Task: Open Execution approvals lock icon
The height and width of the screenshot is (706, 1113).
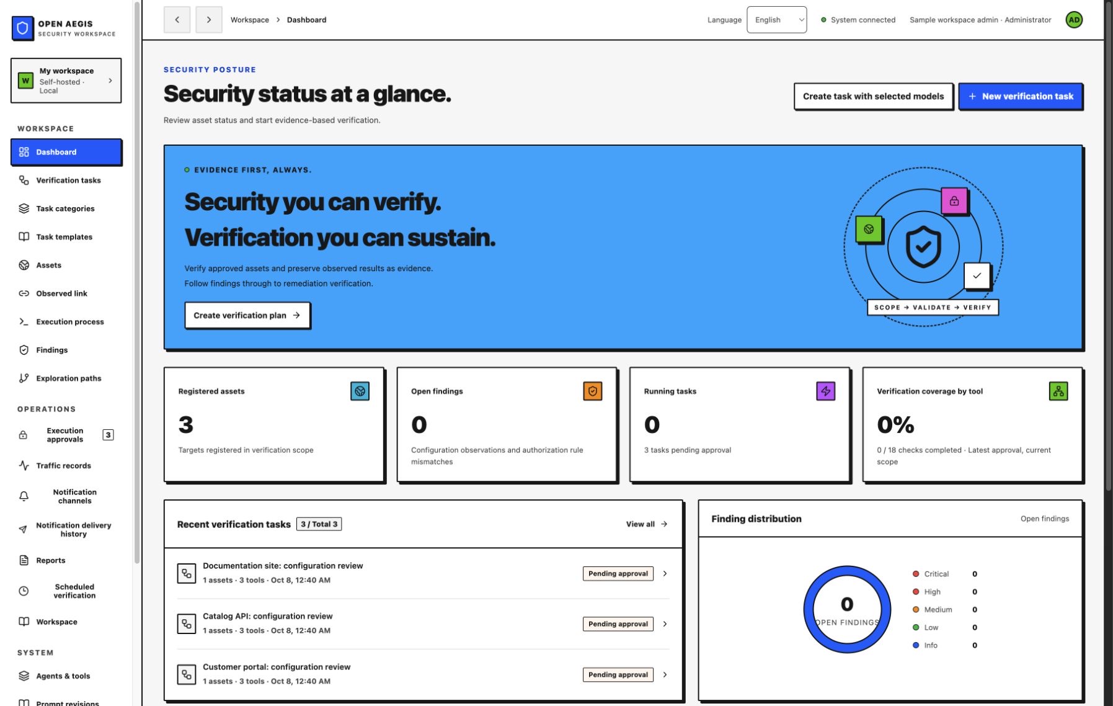Action: (x=23, y=435)
